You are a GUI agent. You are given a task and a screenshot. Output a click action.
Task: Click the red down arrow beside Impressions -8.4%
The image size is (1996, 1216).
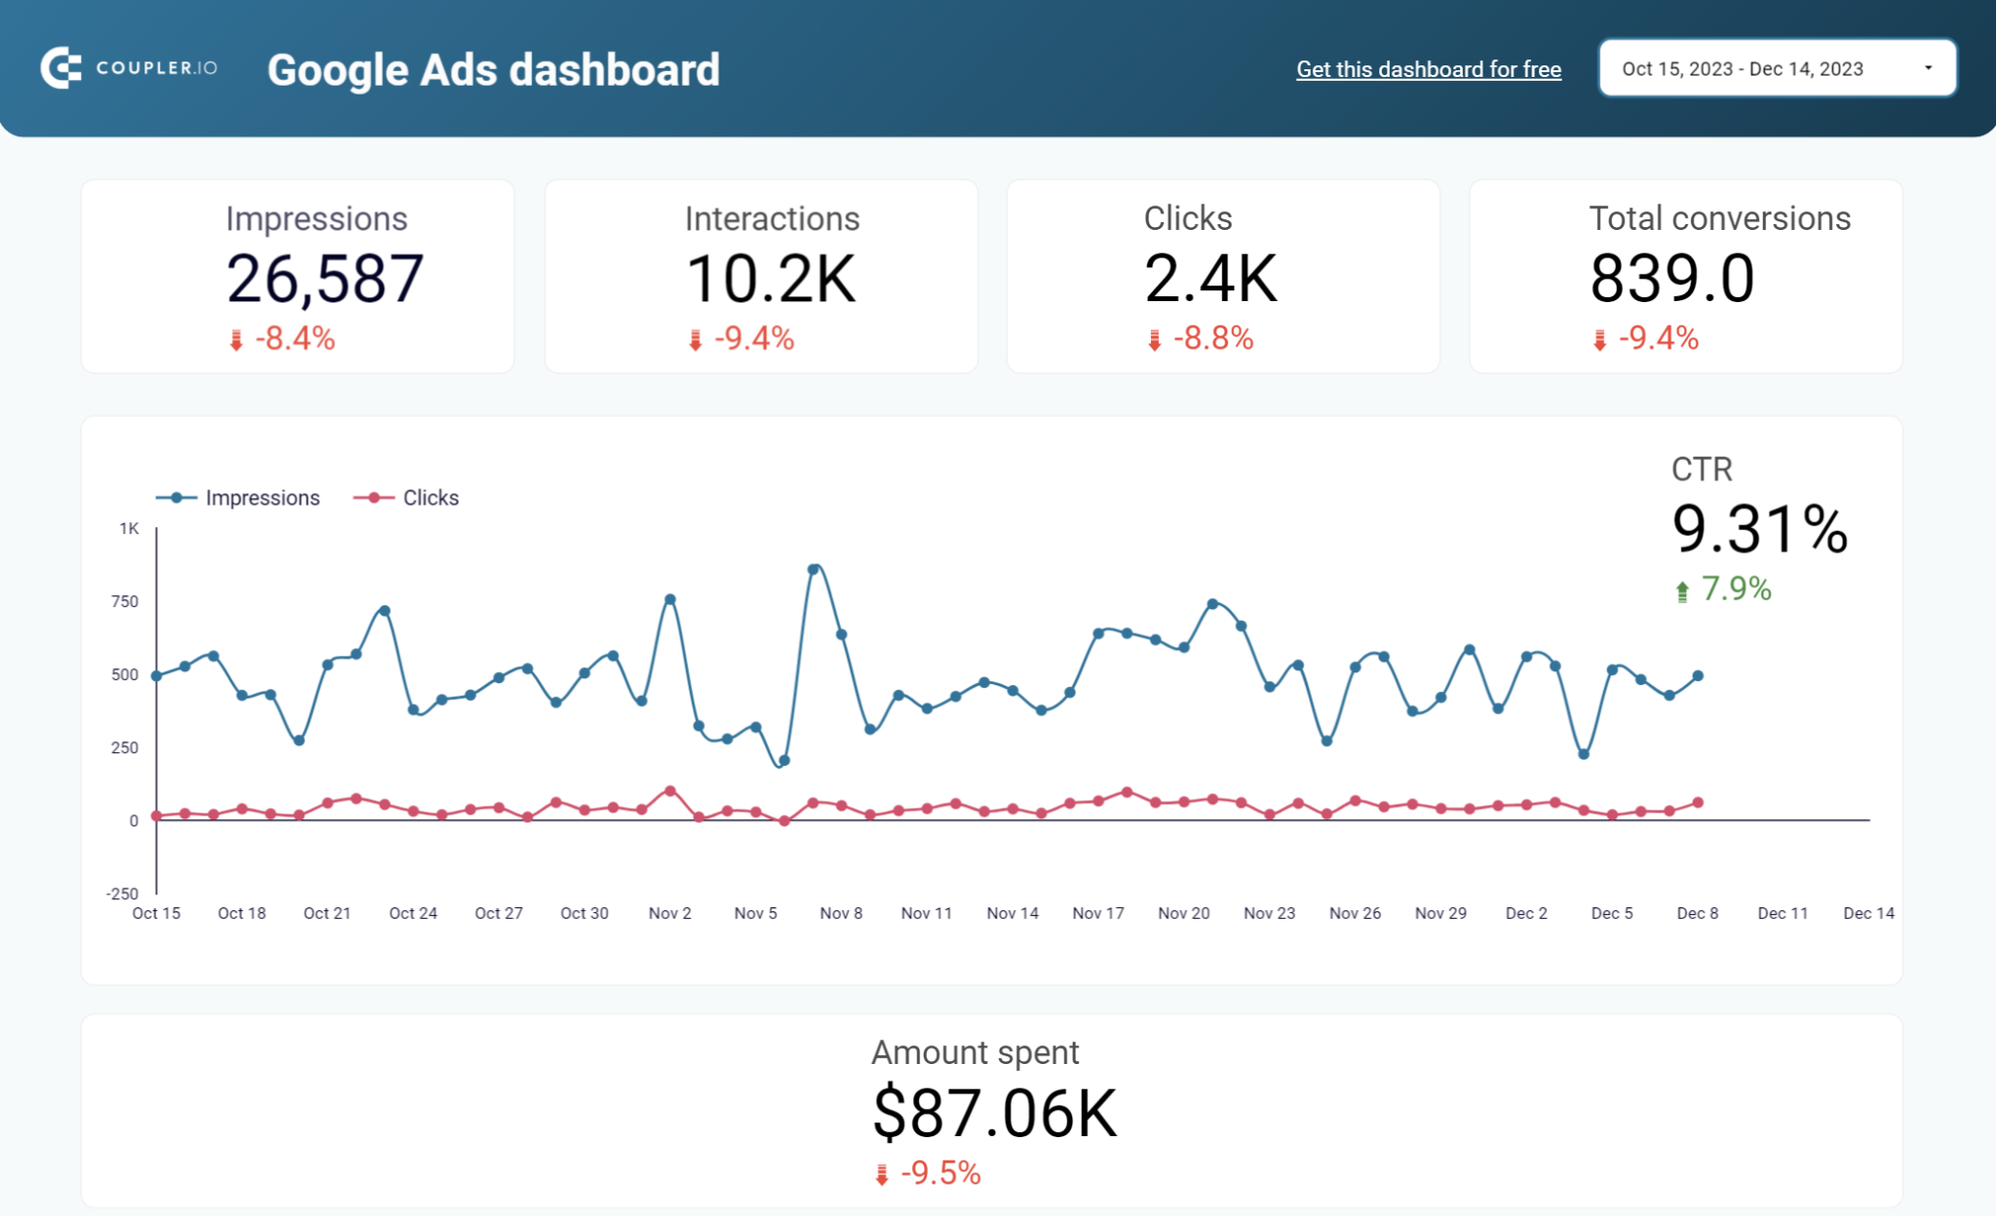click(x=235, y=339)
